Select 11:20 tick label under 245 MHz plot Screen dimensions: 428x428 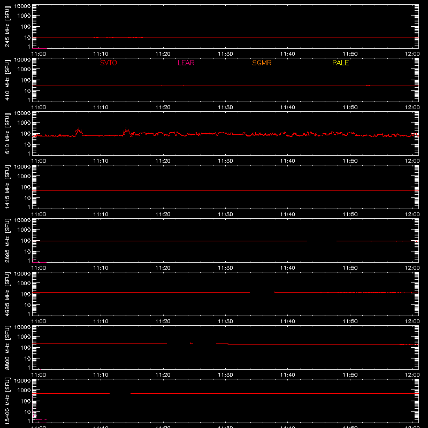pyautogui.click(x=163, y=54)
